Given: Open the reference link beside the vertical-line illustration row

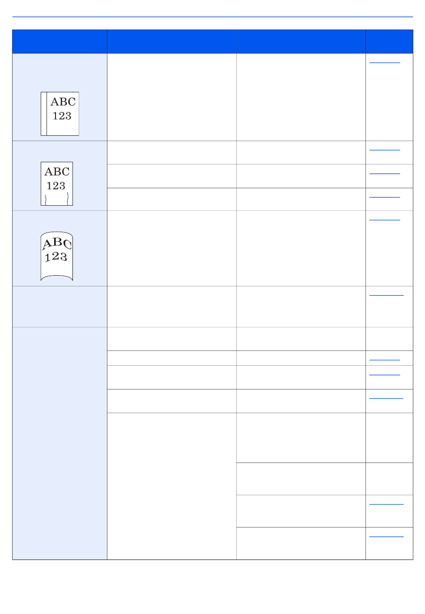Looking at the screenshot, I should click(385, 62).
